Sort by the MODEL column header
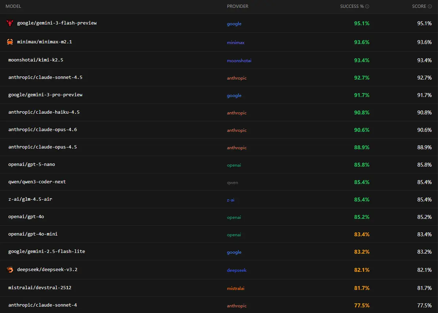Screen dimensions: 438x313 coord(13,6)
